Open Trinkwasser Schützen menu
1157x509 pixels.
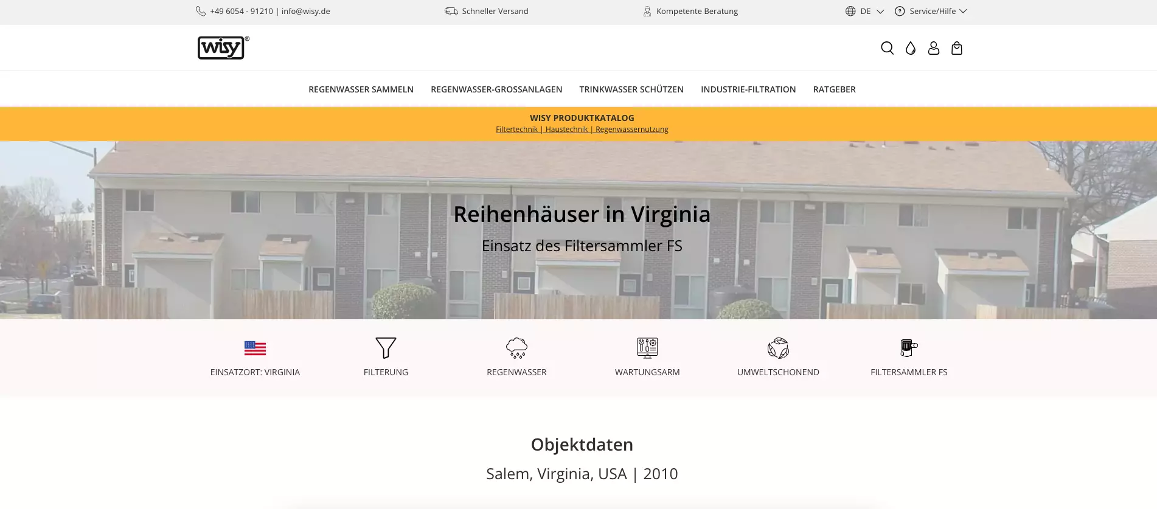click(x=631, y=89)
